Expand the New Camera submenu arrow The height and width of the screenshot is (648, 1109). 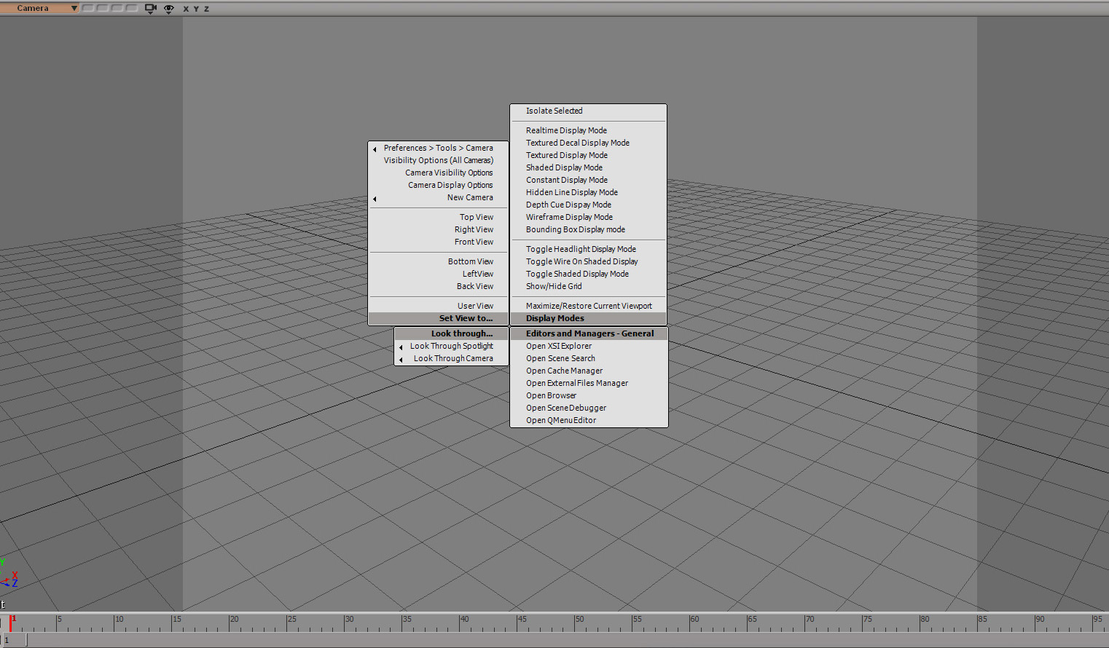pyautogui.click(x=375, y=198)
